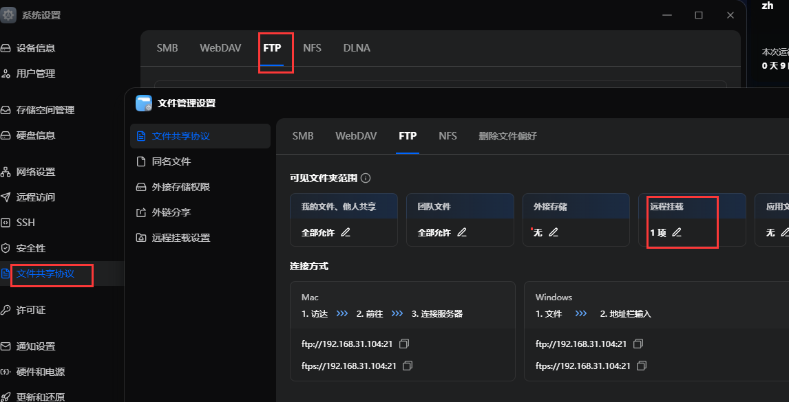
Task: Click the System Settings gear icon
Action: 8,15
